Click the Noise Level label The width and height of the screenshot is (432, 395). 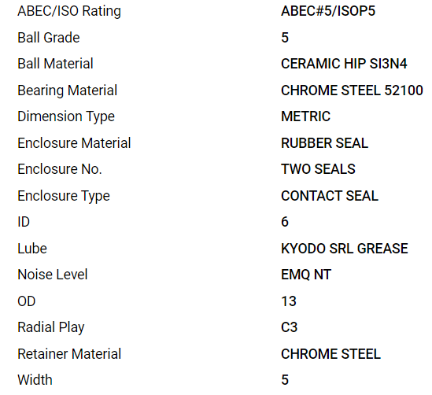tap(53, 275)
